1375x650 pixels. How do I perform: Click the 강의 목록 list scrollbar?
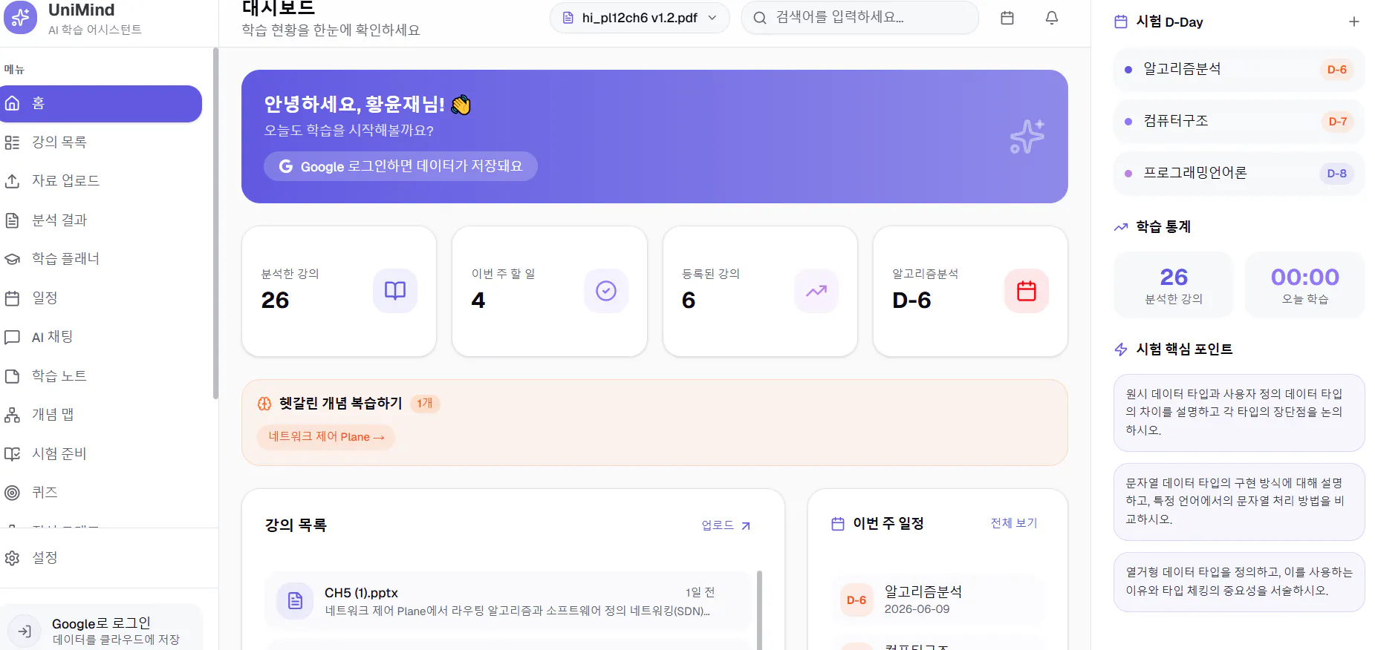(759, 610)
